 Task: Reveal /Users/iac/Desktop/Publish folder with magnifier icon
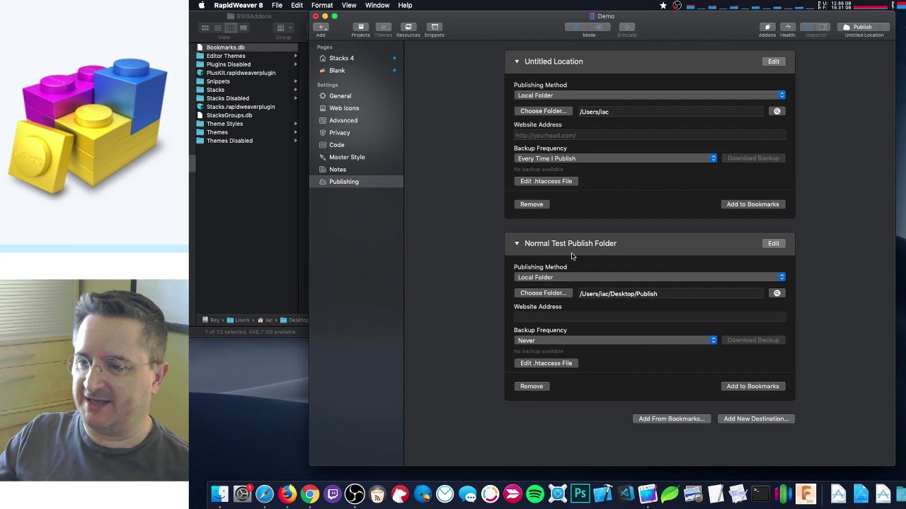click(777, 293)
